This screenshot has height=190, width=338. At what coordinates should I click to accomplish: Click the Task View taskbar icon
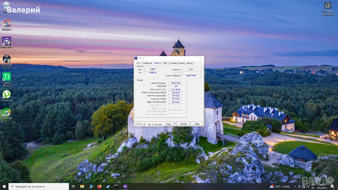pos(74,186)
